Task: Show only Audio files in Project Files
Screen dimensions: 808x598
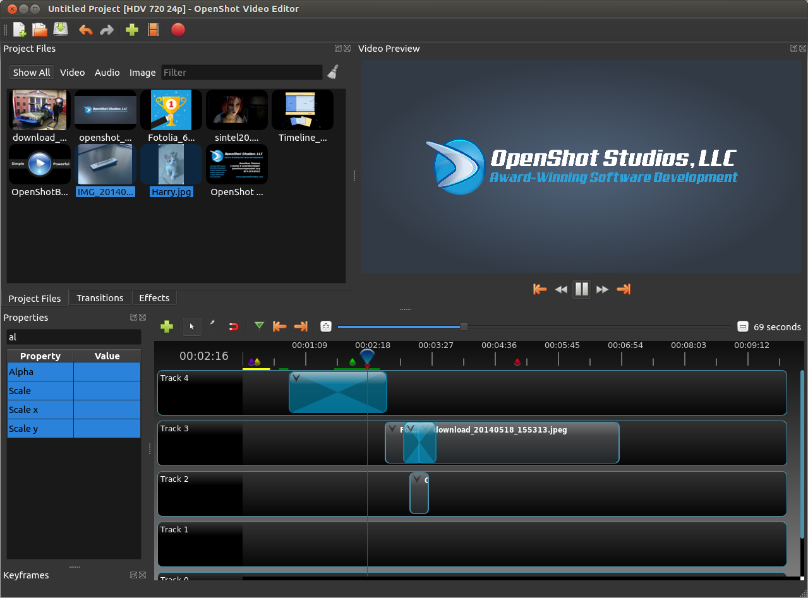Action: click(107, 72)
